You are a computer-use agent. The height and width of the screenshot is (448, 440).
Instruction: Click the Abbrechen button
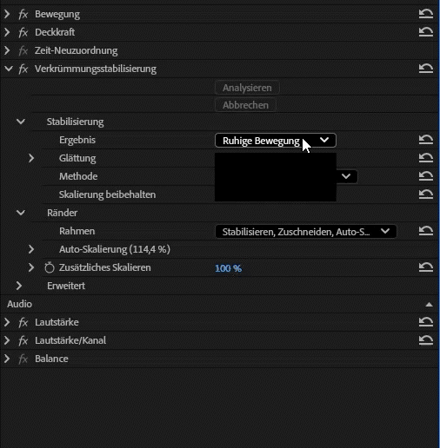[245, 105]
